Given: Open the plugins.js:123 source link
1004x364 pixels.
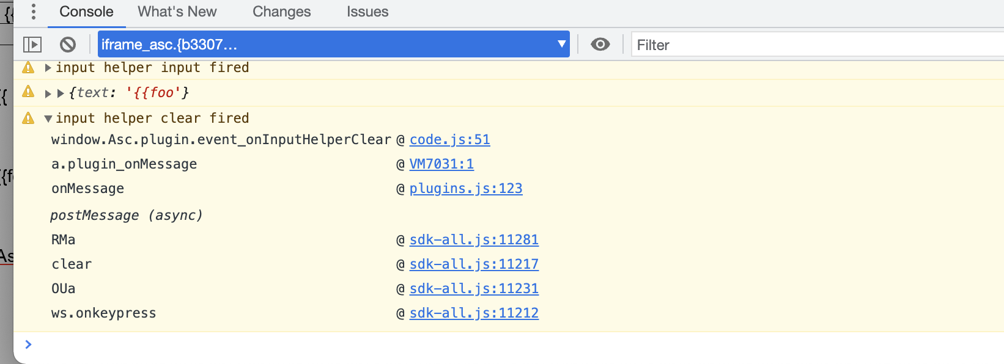Looking at the screenshot, I should (x=466, y=189).
